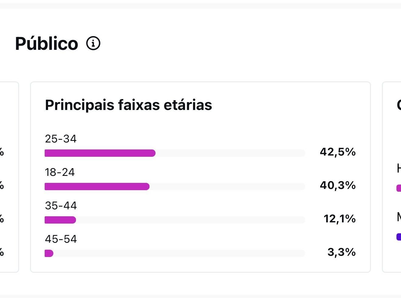Select the 45-54 age label

click(x=61, y=239)
